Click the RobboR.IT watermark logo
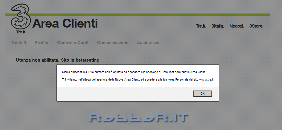 pos(138,118)
